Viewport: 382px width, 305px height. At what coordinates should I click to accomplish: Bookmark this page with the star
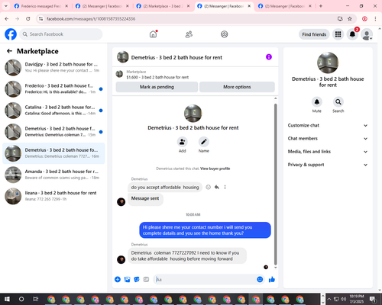[x=350, y=19]
